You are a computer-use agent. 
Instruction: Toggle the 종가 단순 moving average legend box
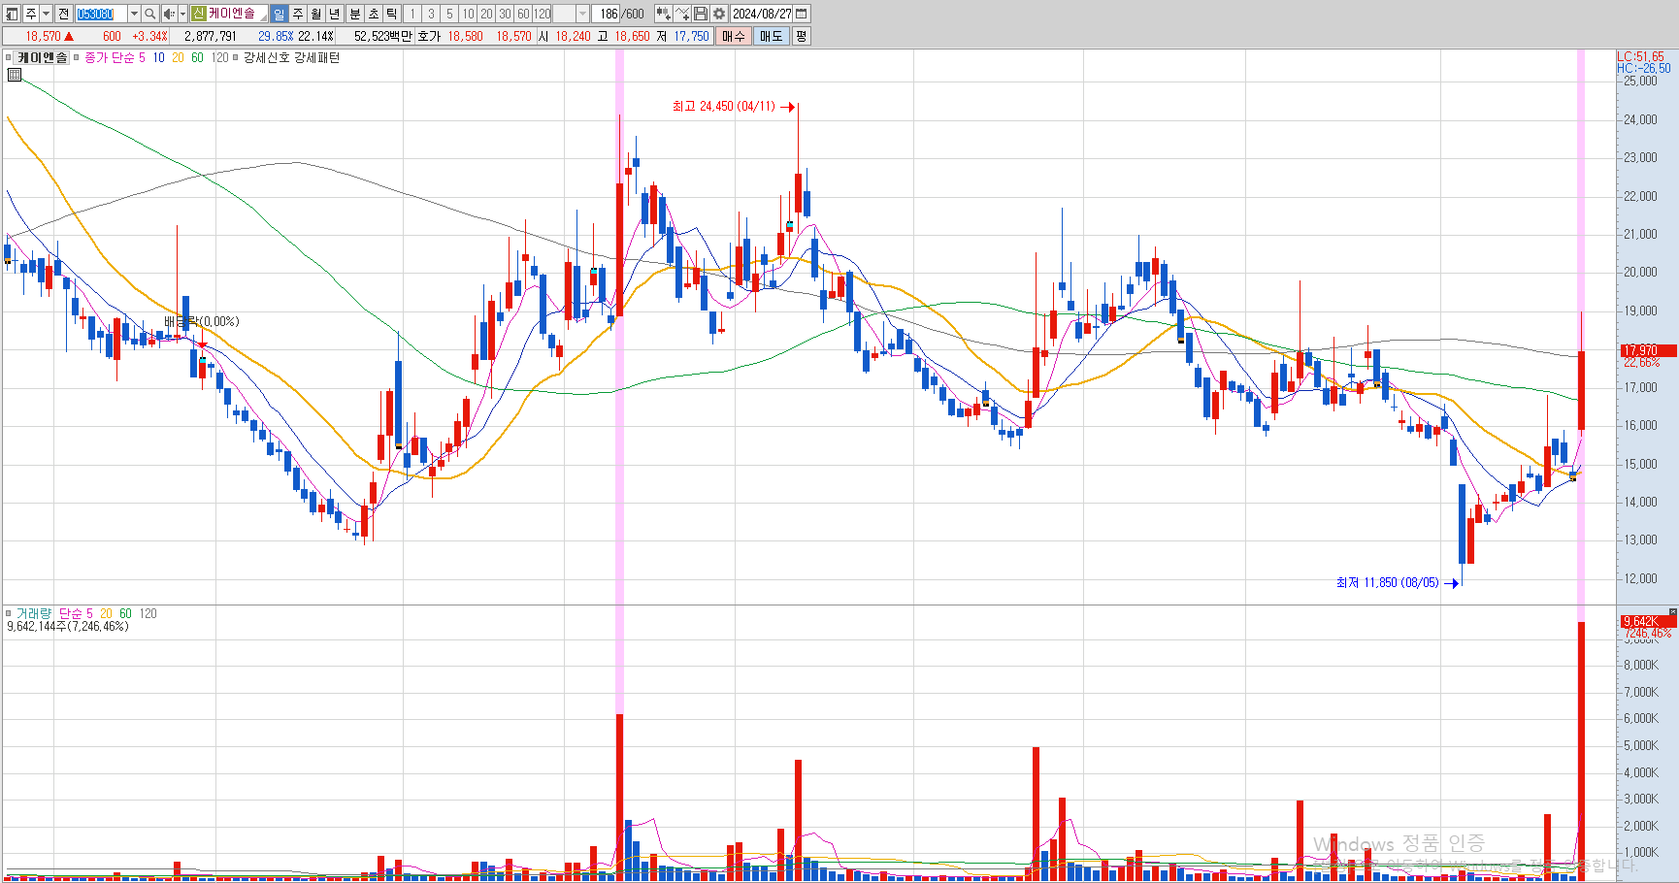tap(77, 58)
